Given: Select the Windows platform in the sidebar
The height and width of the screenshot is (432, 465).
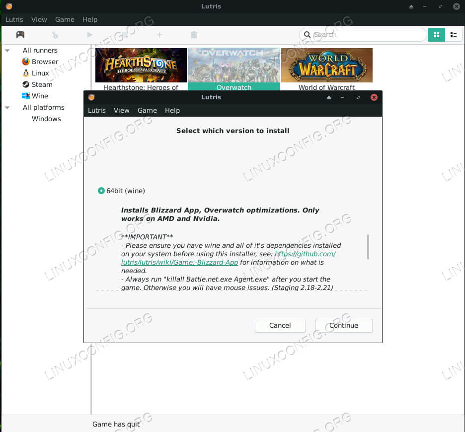Looking at the screenshot, I should pos(46,119).
